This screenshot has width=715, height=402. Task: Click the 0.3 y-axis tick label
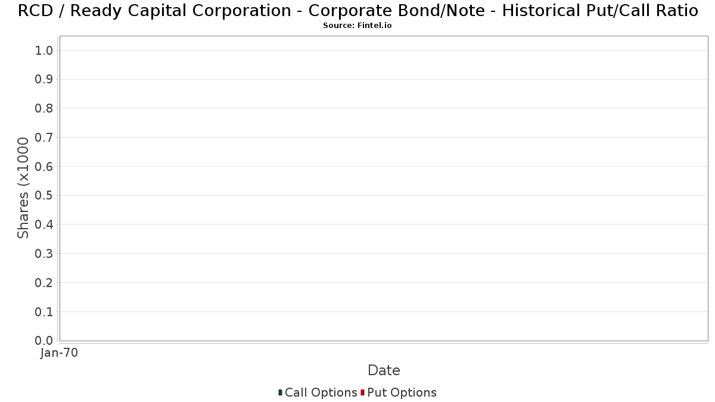[45, 254]
